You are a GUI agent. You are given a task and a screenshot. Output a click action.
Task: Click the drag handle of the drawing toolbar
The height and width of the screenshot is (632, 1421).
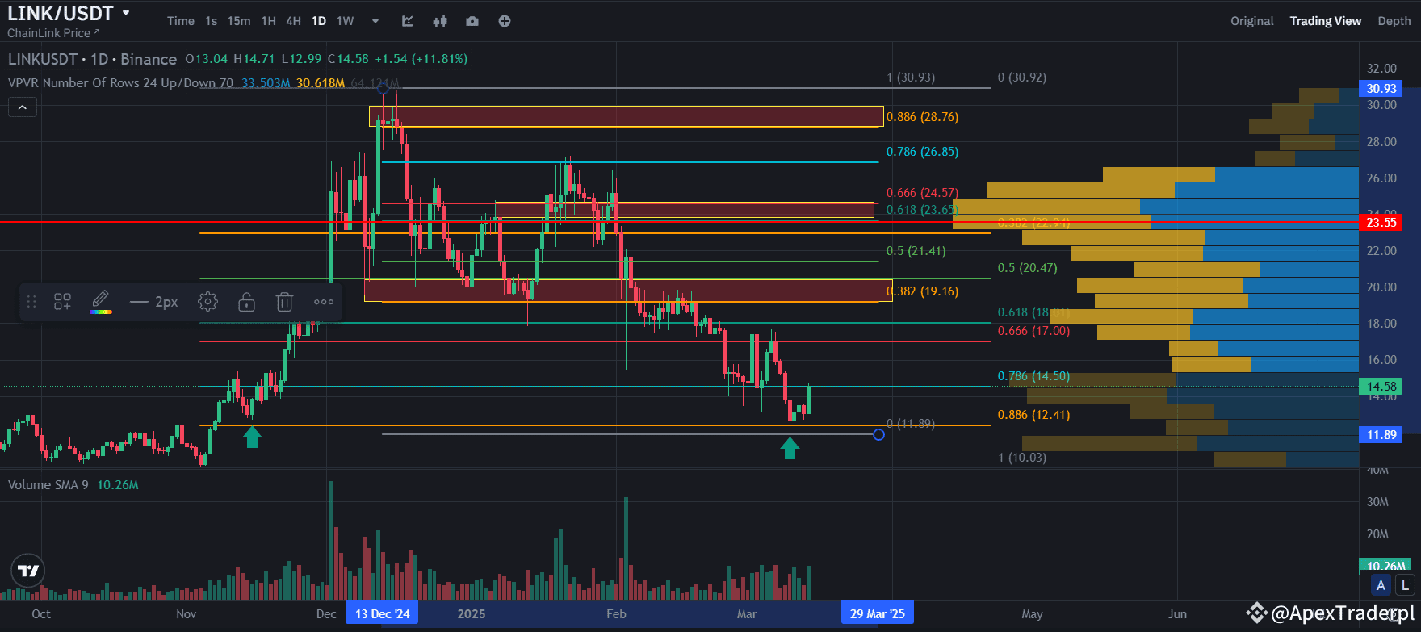point(31,302)
